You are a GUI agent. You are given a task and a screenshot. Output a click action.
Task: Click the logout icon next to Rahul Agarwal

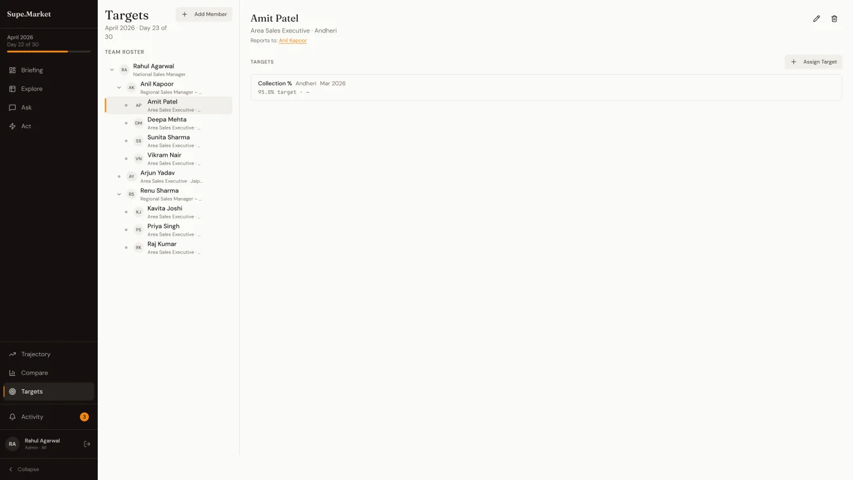87,443
